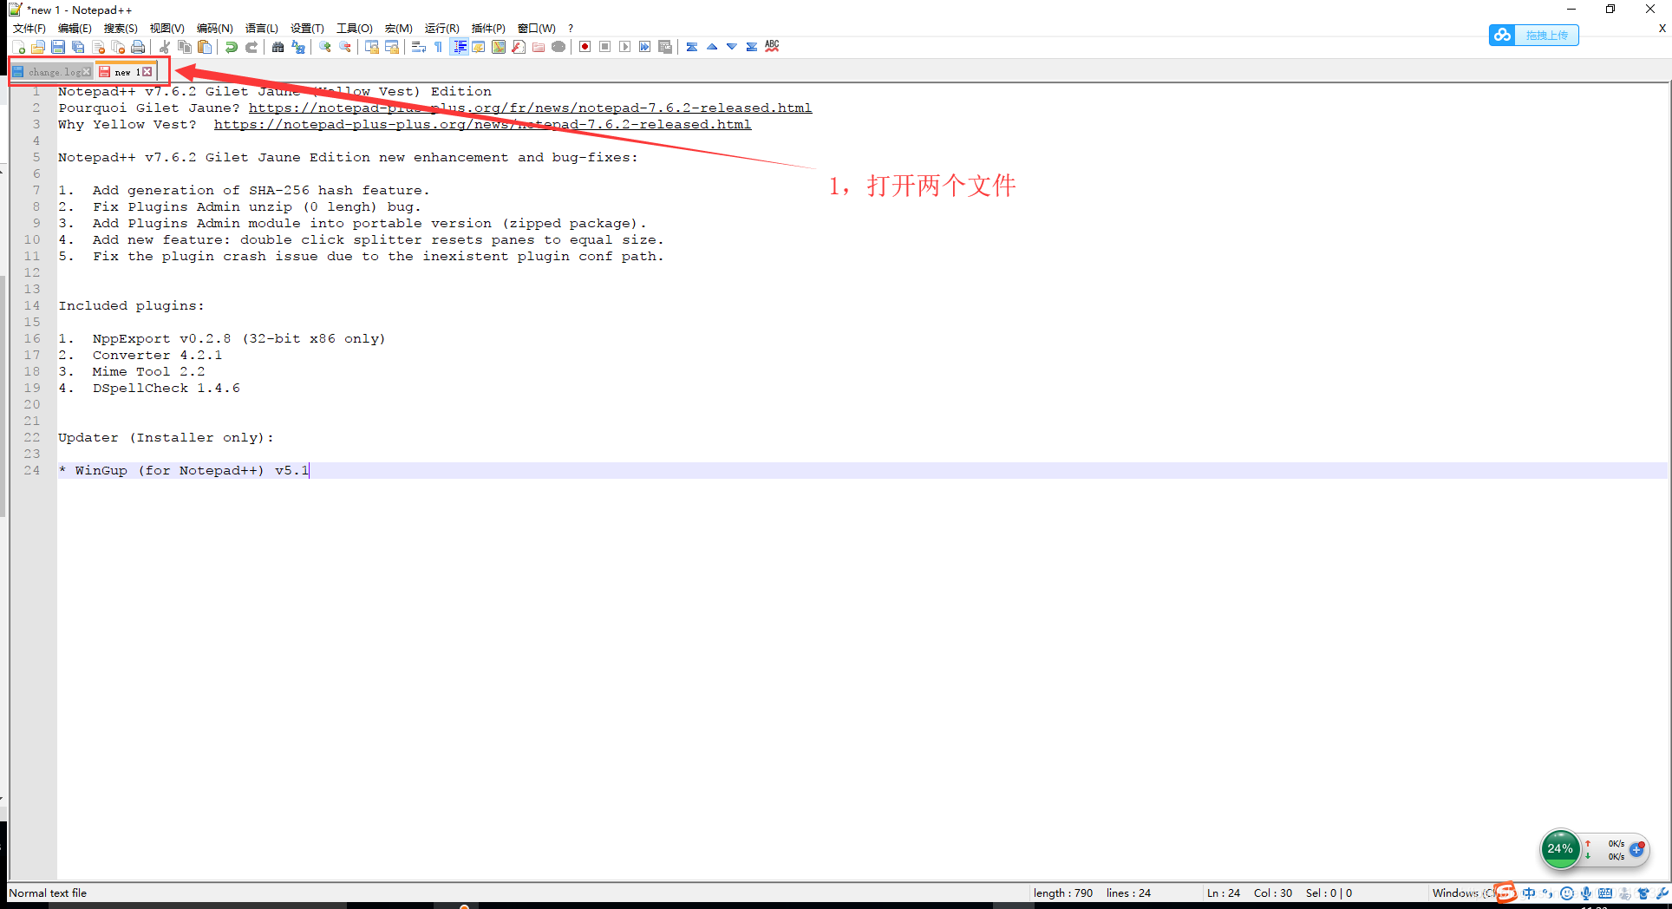The height and width of the screenshot is (909, 1672).
Task: Open the Replace dialog icon
Action: pos(298,47)
